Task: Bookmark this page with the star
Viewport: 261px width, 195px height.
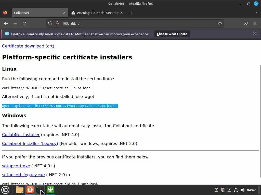Action: click(x=220, y=23)
